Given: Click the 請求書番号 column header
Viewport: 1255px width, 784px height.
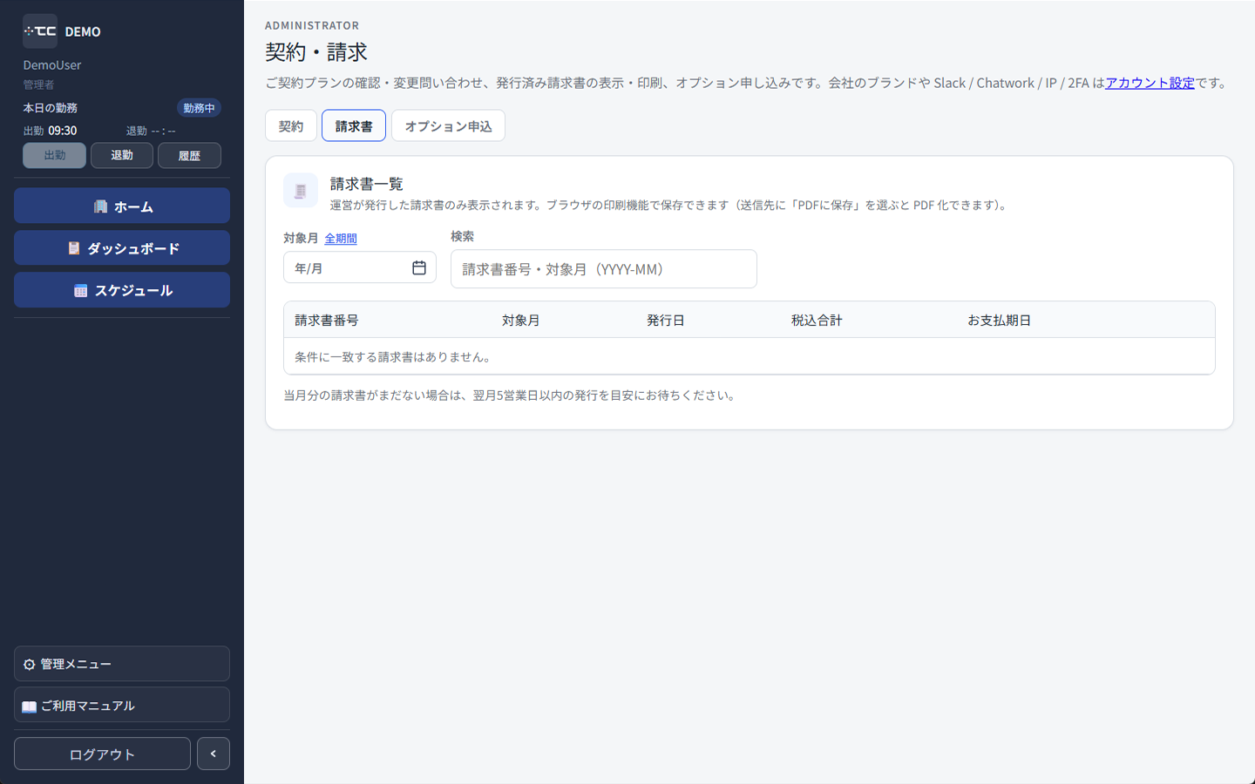Looking at the screenshot, I should tap(327, 321).
